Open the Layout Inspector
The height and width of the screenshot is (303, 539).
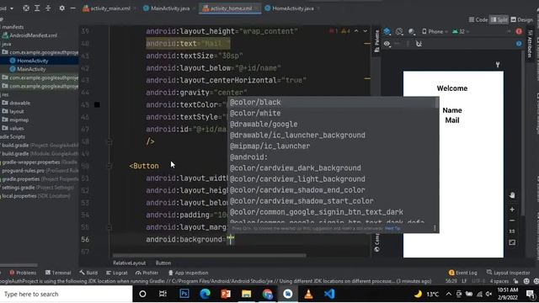coord(509,273)
